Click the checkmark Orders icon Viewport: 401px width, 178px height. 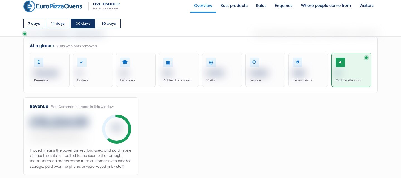(82, 62)
